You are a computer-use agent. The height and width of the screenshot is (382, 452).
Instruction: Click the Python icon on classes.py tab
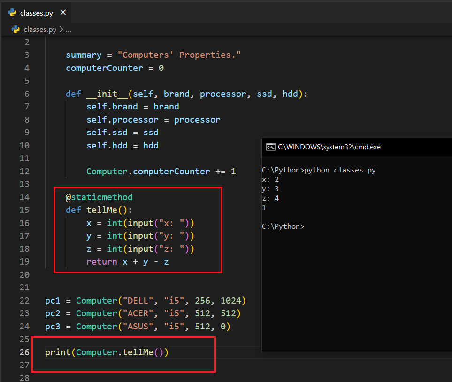coord(13,13)
